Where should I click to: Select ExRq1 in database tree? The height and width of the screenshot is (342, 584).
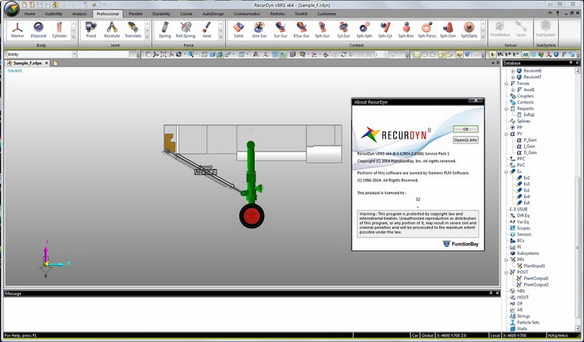coord(529,115)
